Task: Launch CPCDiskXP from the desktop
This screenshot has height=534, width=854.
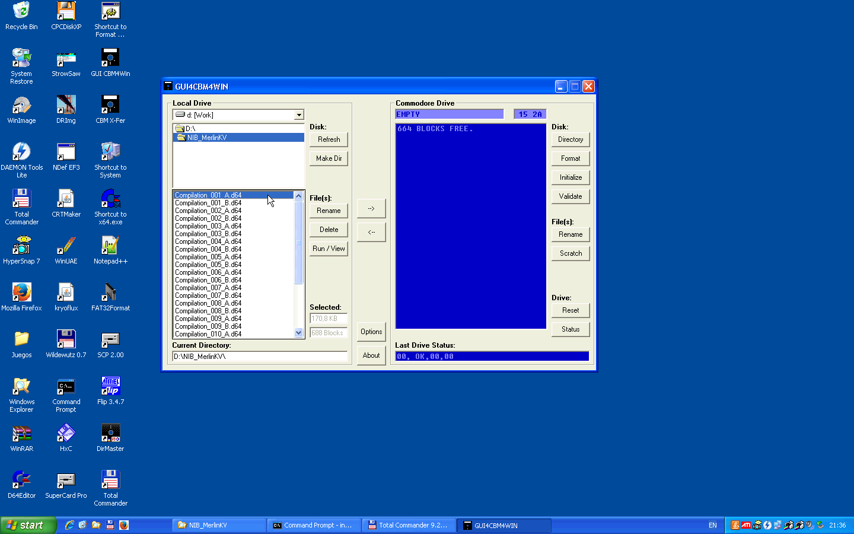Action: (x=66, y=16)
